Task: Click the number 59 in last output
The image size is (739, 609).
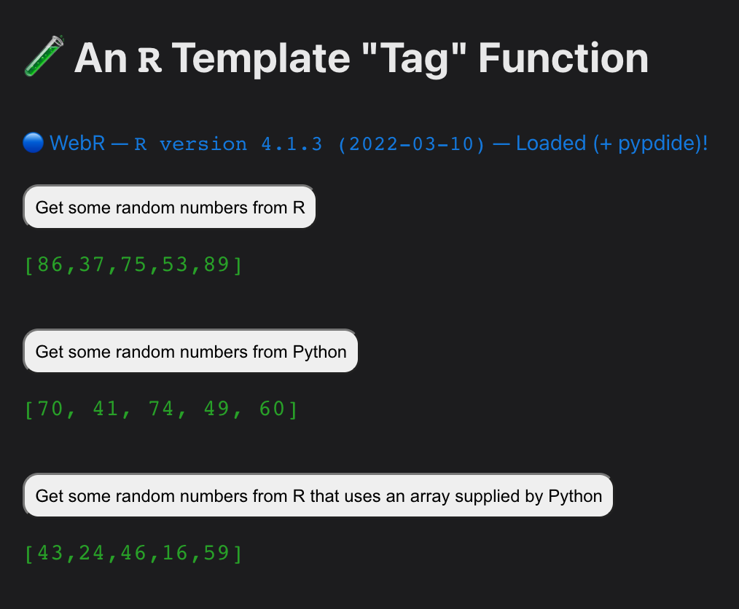Action: click(216, 553)
